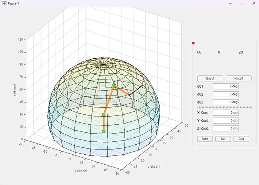This screenshot has height=185, width=259.
Task: Click the Y Kord. label
Action: [x=203, y=121]
